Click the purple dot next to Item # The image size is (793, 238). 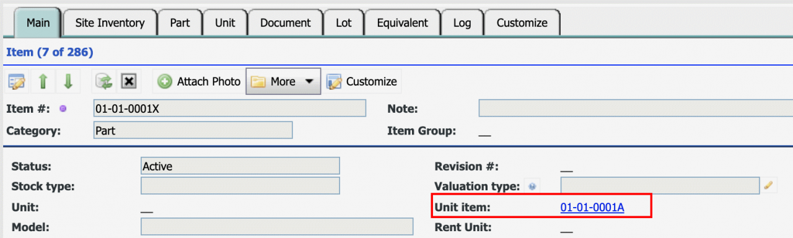[63, 109]
